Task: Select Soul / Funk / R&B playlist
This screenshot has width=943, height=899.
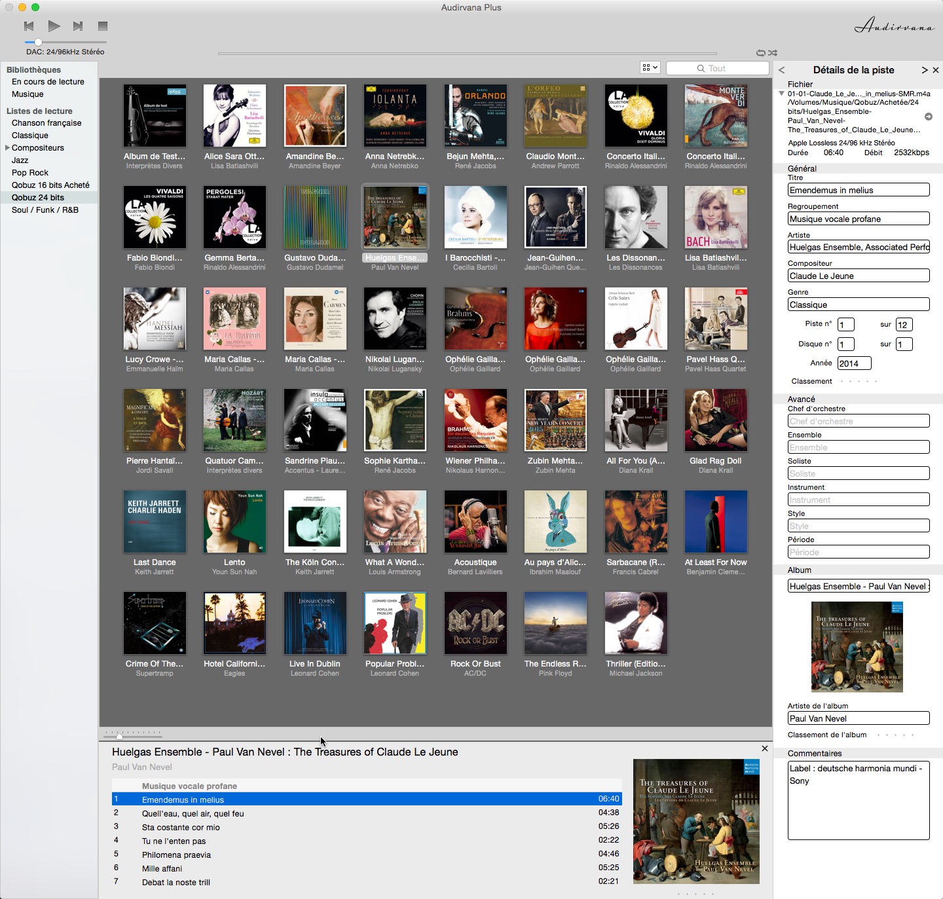Action: point(45,210)
